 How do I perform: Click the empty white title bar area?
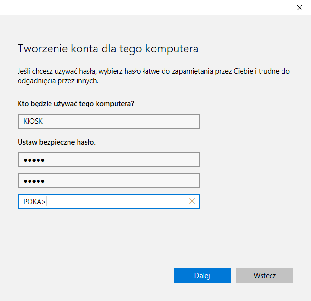143,8
